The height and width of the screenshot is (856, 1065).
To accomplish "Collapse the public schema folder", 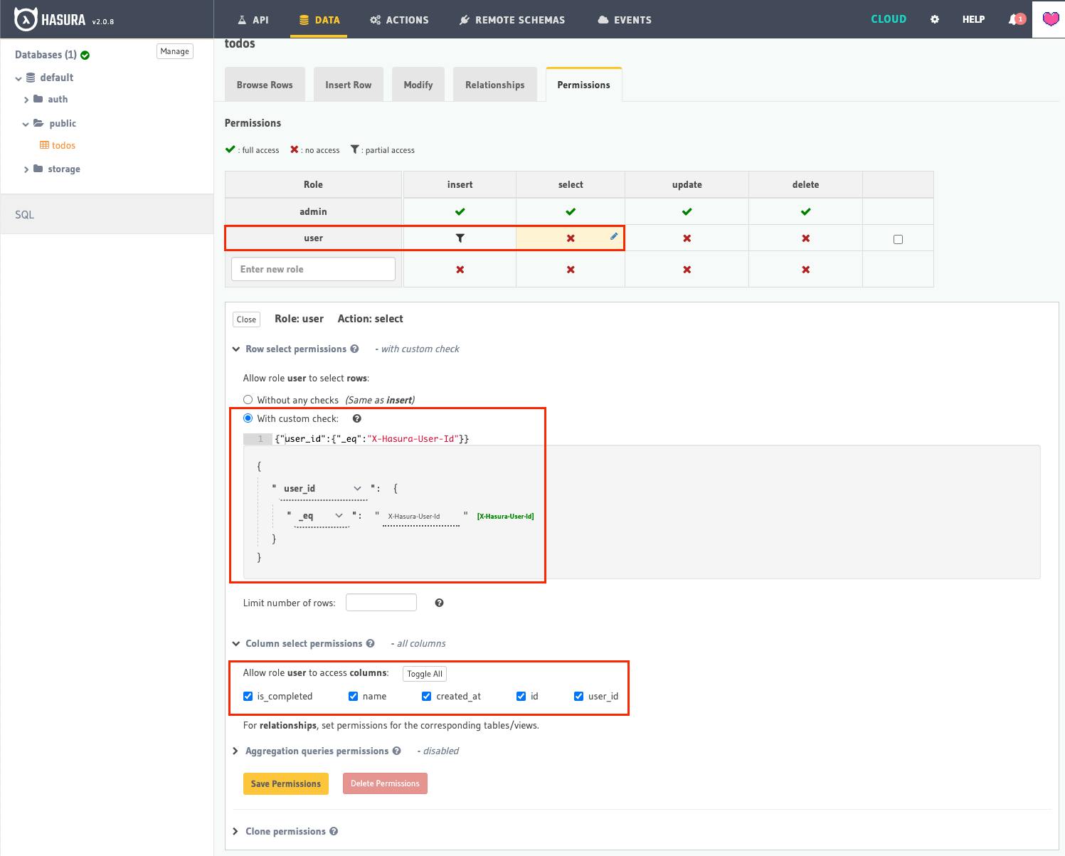I will (26, 124).
